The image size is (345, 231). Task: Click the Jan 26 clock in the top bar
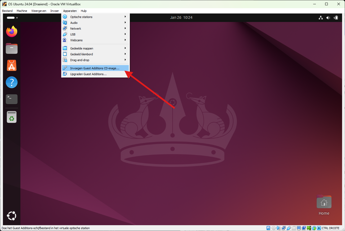coord(181,17)
